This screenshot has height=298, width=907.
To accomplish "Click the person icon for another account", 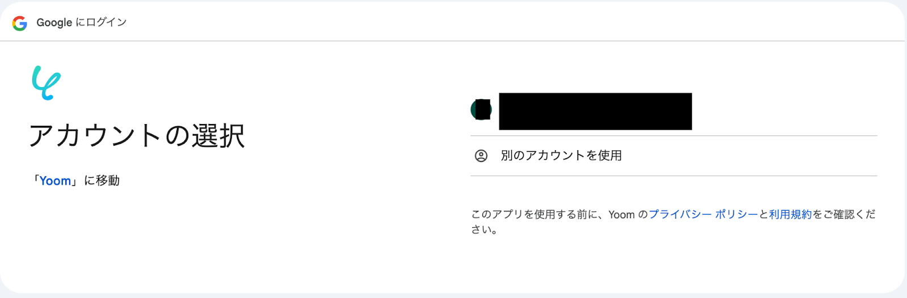I will tap(481, 156).
